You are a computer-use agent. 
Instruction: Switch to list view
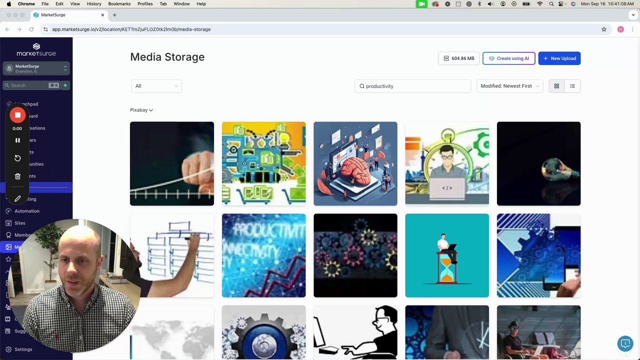[572, 86]
